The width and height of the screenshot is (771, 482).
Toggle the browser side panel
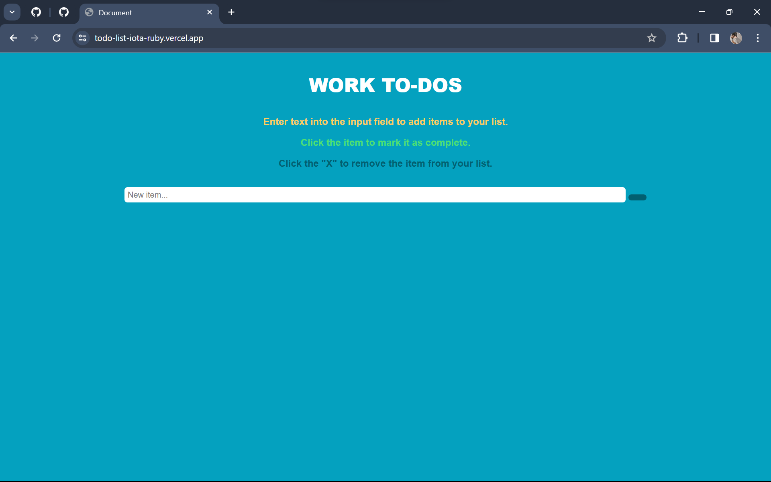coord(714,38)
